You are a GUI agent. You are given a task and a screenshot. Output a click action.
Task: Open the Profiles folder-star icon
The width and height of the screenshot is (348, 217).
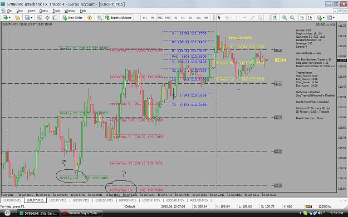point(17,18)
